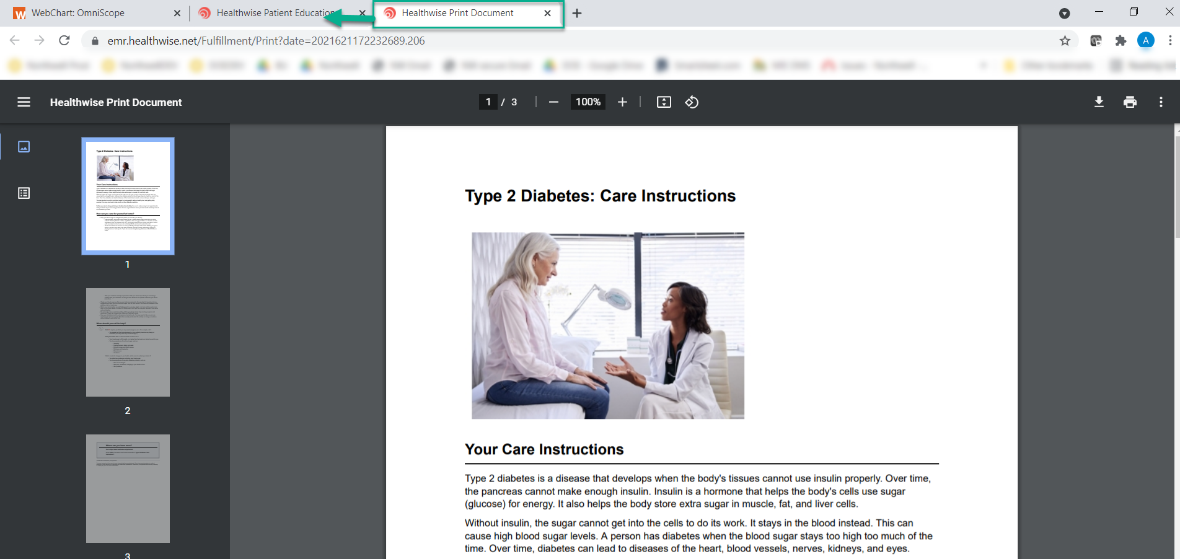
Task: Open the browser extensions puzzle icon
Action: (1121, 41)
